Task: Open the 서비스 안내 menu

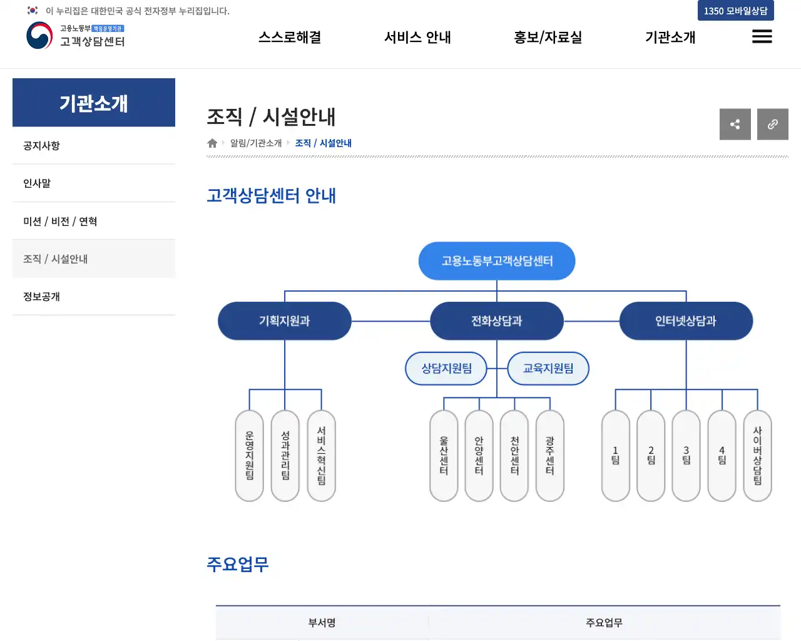Action: (417, 38)
